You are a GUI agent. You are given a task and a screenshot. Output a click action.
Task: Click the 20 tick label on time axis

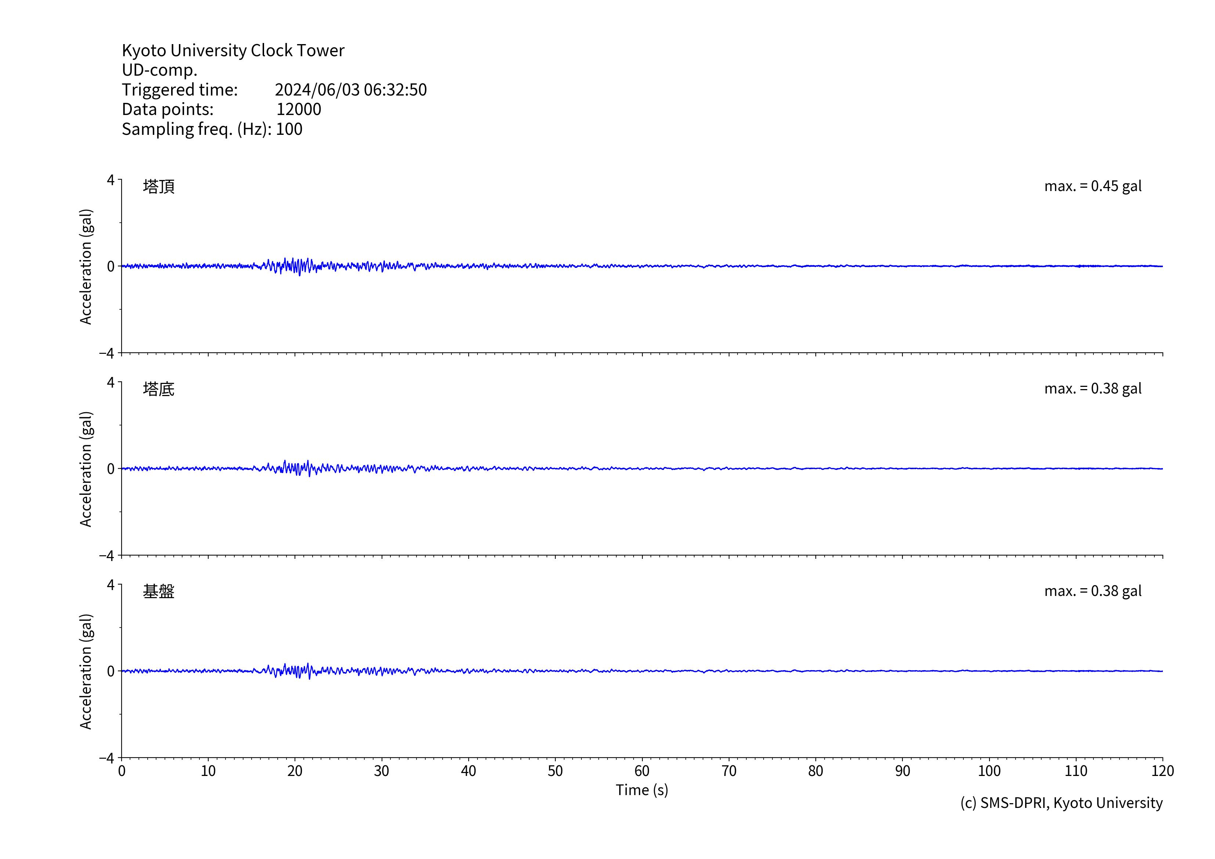[295, 770]
